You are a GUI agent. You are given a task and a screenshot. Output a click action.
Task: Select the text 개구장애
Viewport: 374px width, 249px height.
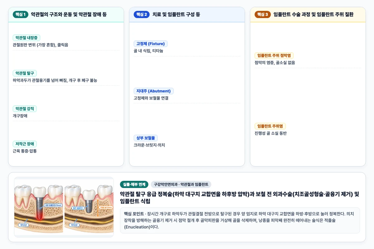coord(20,115)
